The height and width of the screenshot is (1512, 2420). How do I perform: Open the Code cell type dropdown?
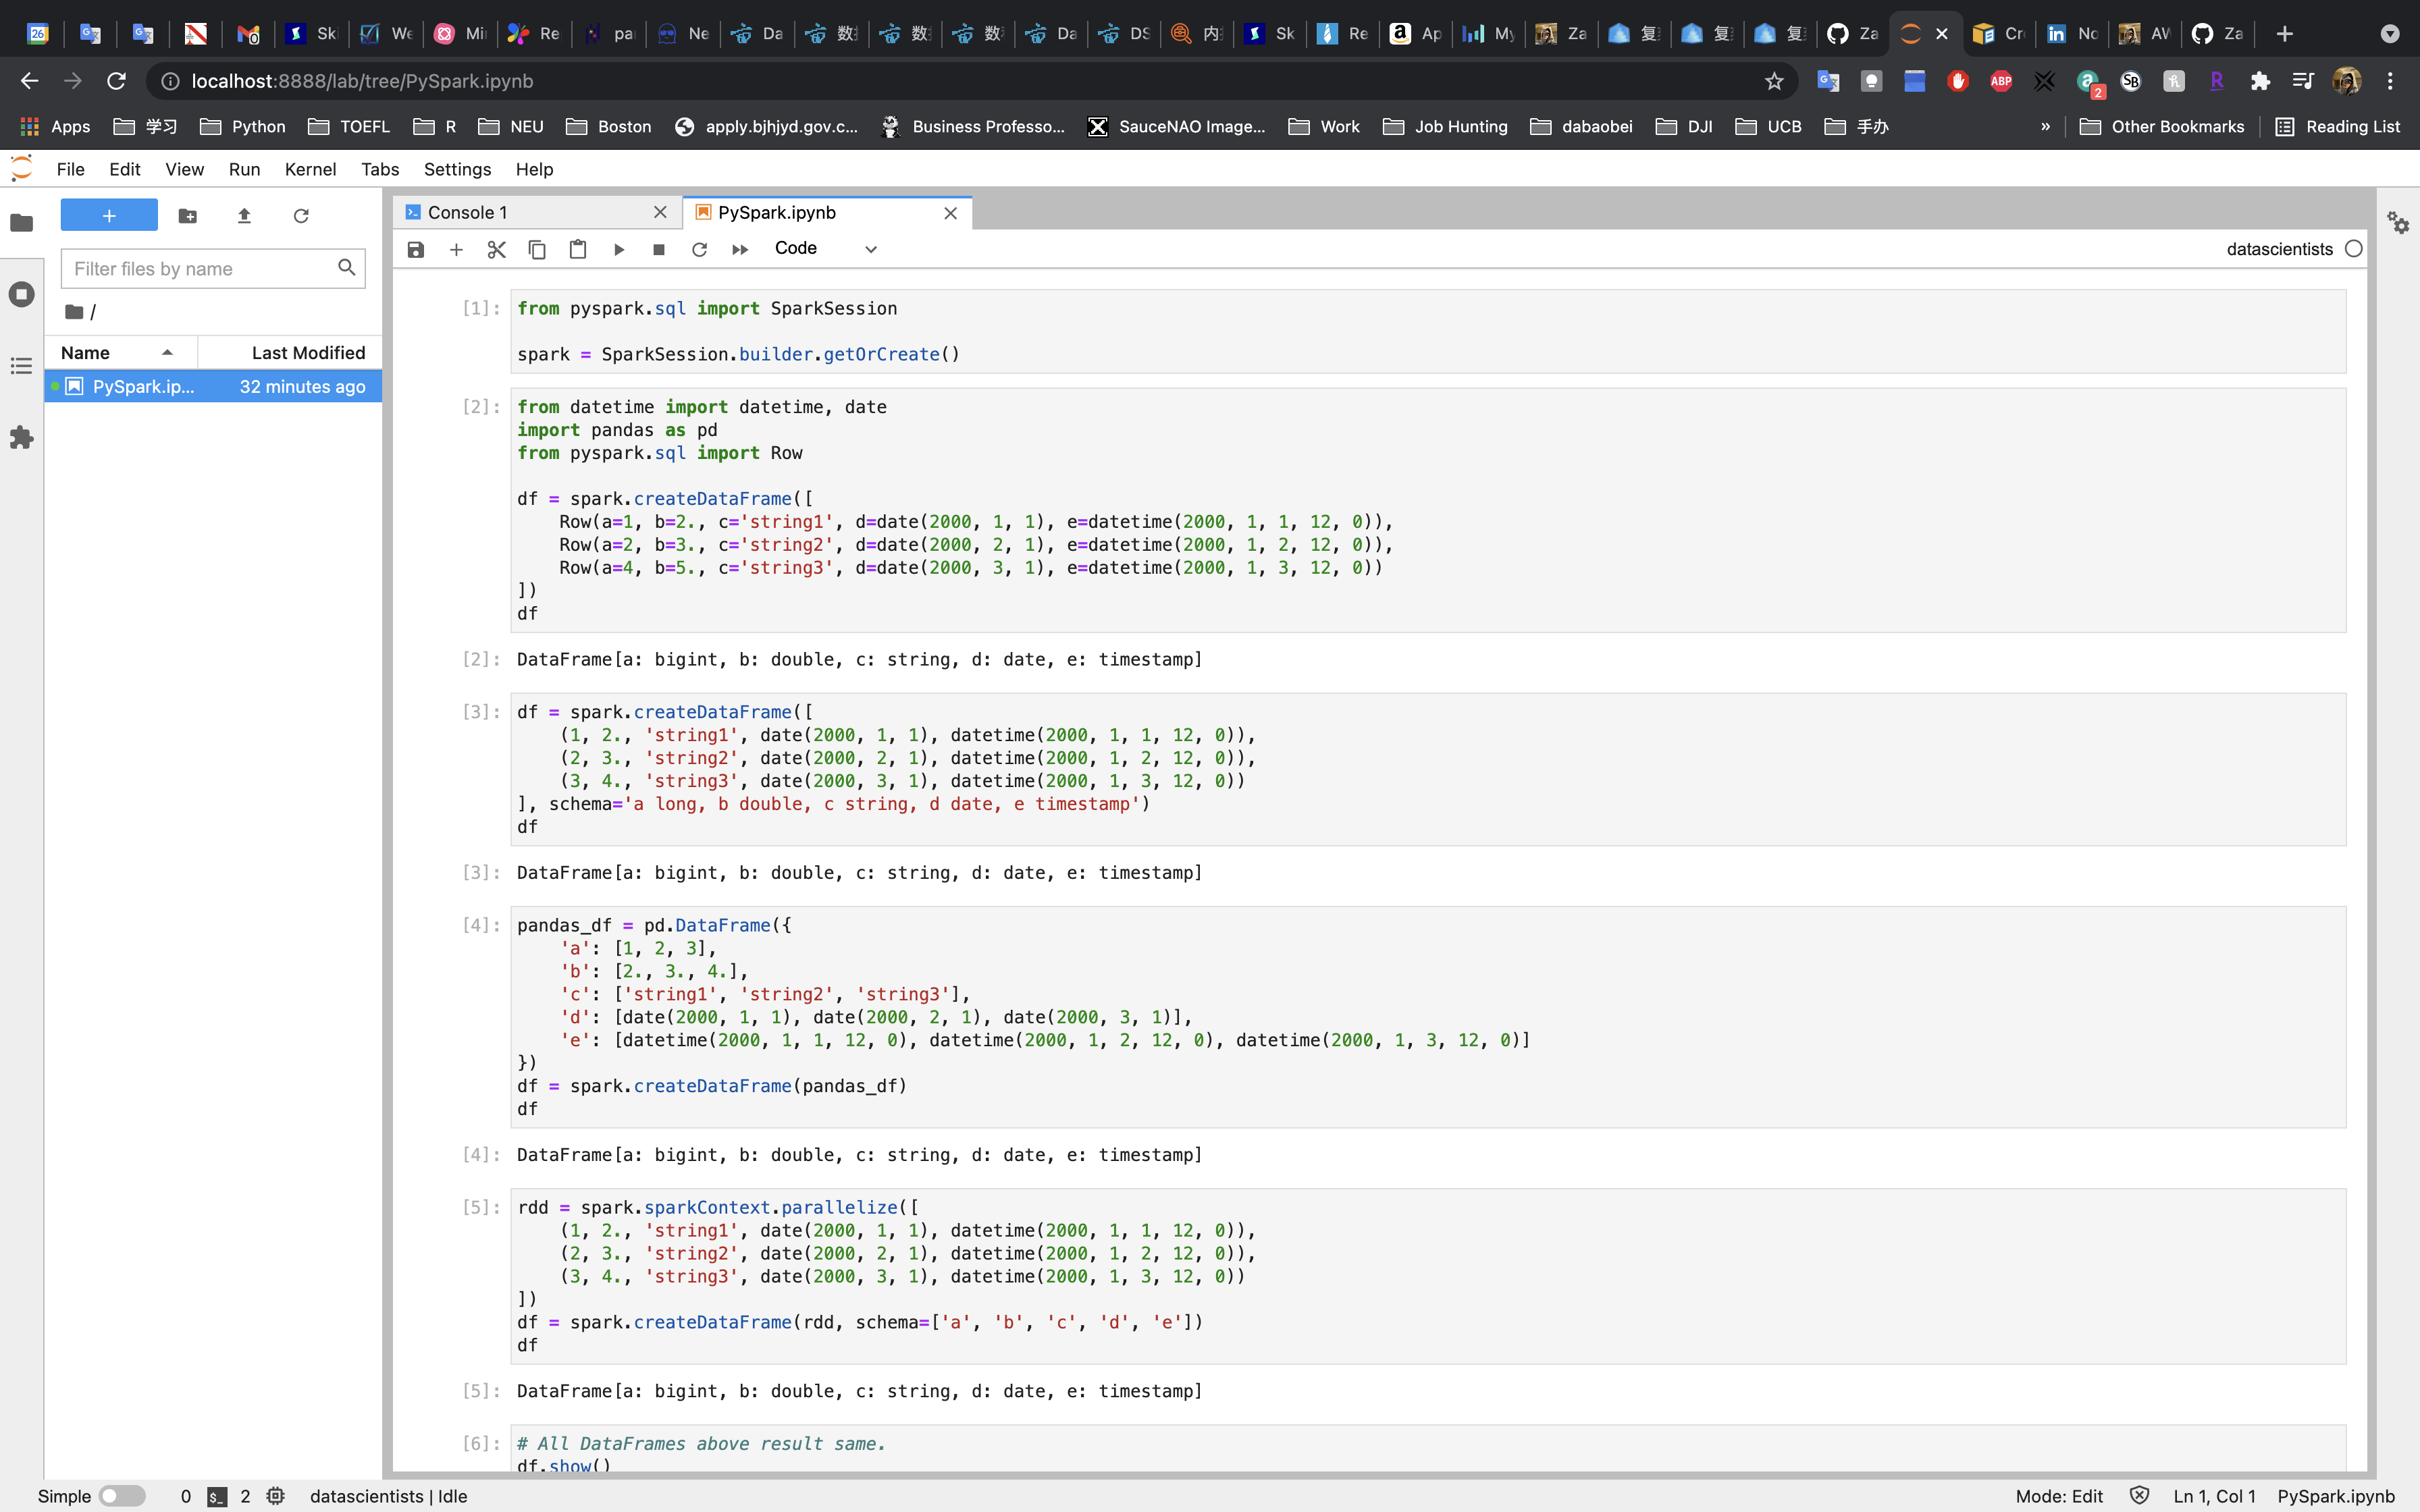click(825, 249)
